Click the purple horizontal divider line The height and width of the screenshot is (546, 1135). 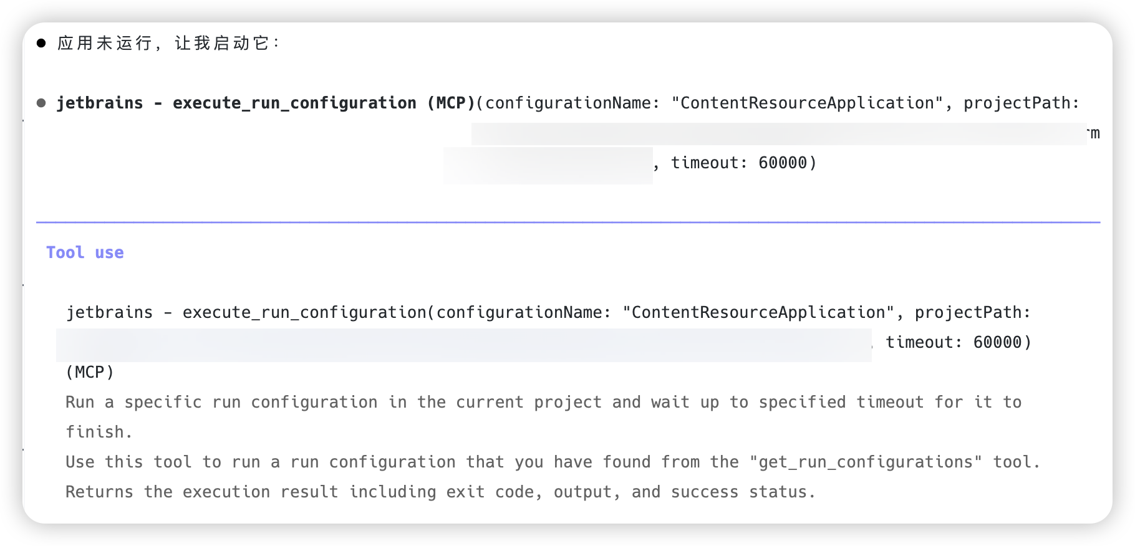(567, 222)
